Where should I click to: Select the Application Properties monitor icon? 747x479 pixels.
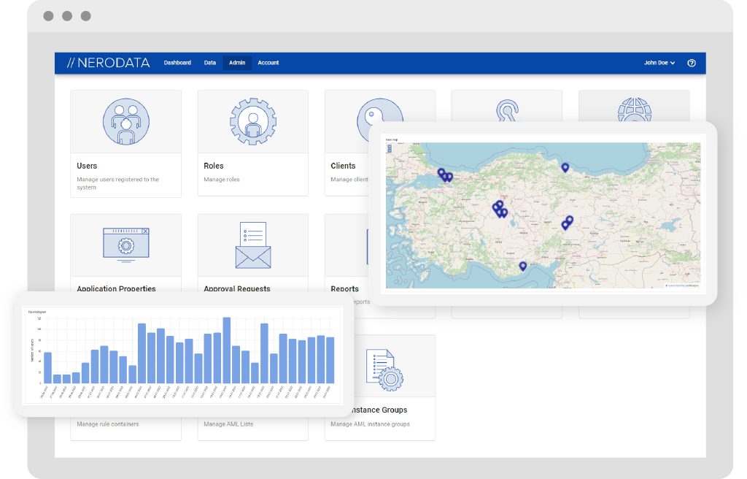coord(126,245)
